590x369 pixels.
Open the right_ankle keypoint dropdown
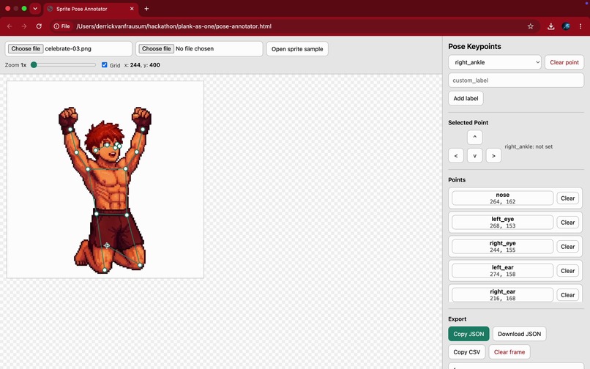[494, 62]
